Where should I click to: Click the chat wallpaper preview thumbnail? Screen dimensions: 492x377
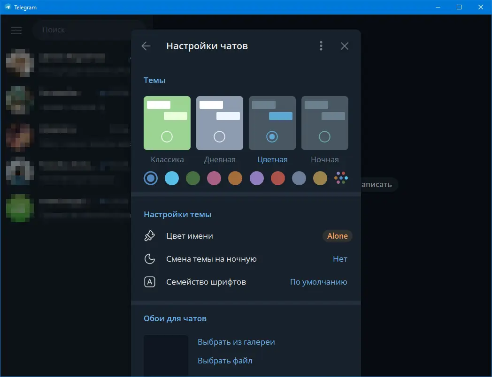[166, 356]
